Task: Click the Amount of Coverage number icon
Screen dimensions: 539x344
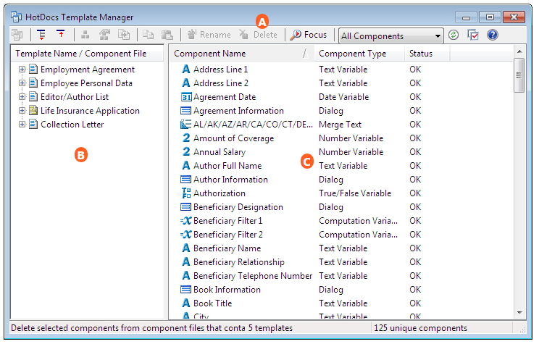Action: pos(186,138)
